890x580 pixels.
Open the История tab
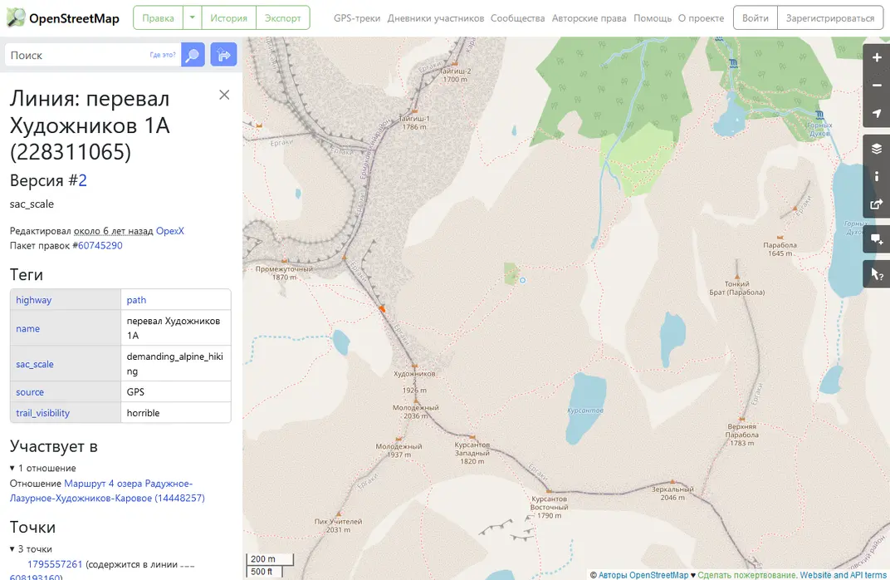click(x=229, y=17)
